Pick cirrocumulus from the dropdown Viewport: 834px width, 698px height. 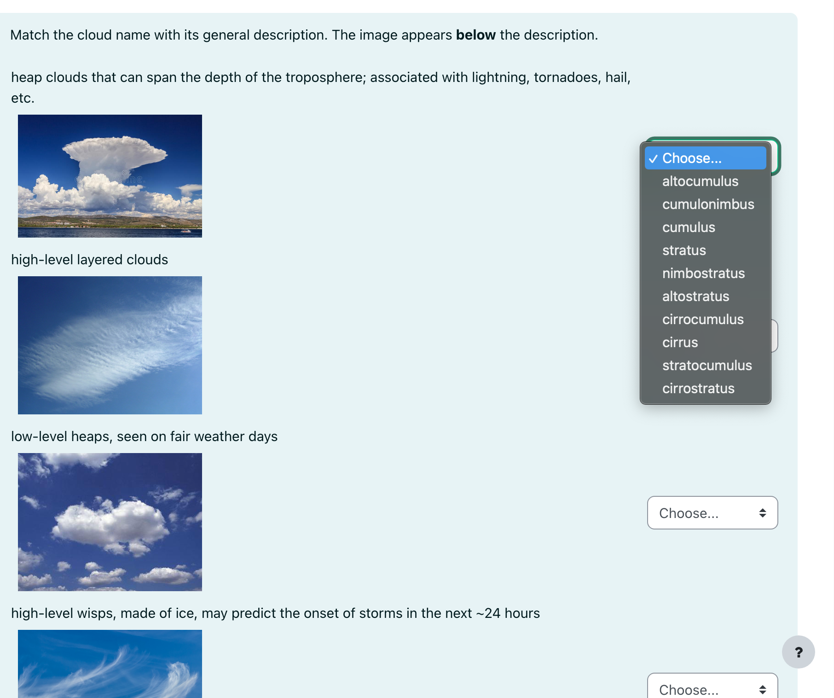coord(703,319)
